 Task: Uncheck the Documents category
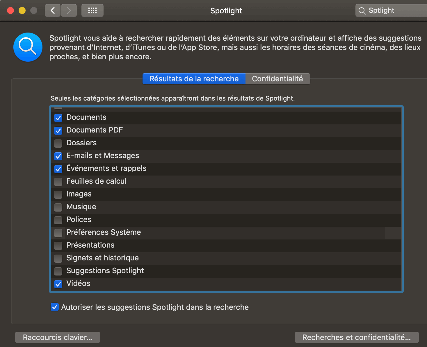coord(58,118)
